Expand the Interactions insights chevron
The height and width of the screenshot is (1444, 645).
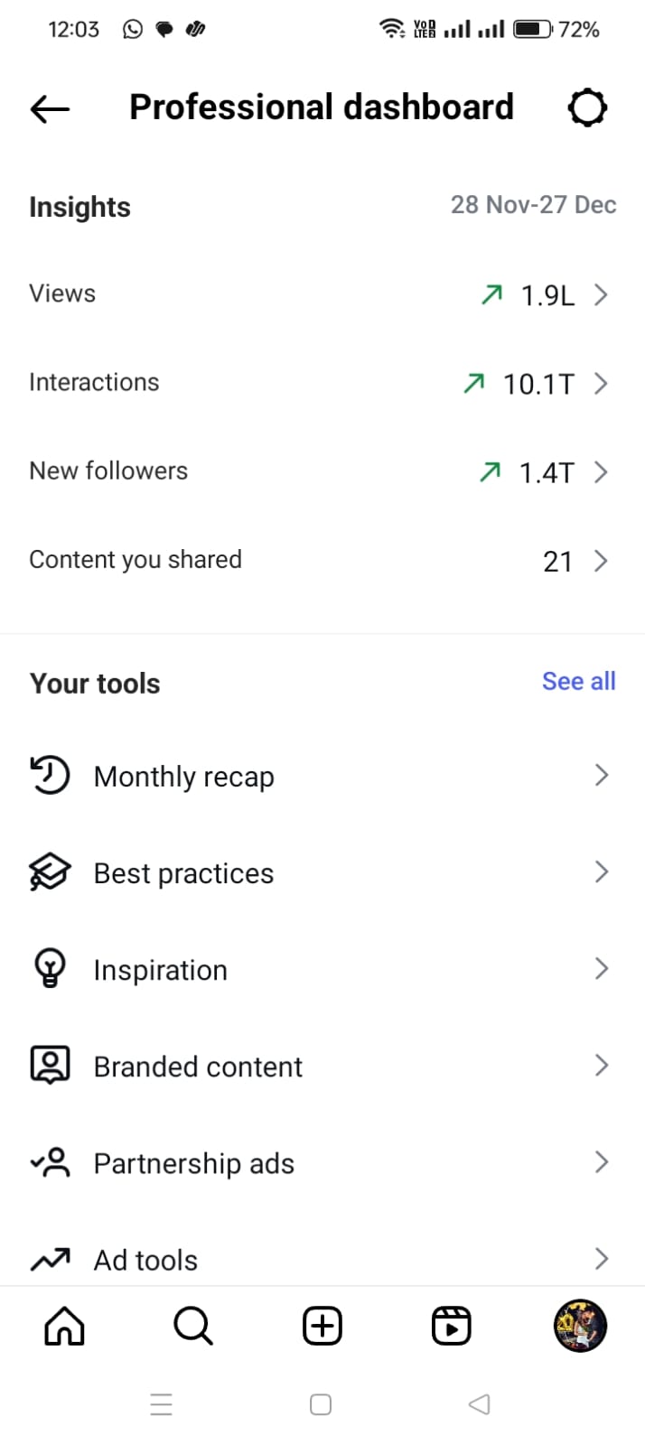[601, 384]
